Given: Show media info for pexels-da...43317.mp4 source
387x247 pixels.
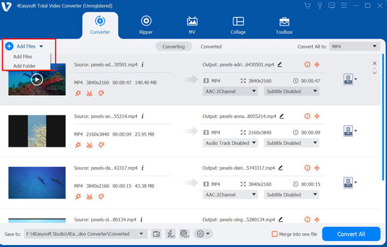Looking at the screenshot, I should [x=142, y=168].
